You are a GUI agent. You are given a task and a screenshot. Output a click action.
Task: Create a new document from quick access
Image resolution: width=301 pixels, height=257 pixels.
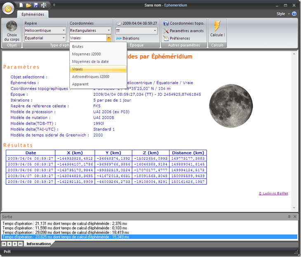[x=21, y=5]
